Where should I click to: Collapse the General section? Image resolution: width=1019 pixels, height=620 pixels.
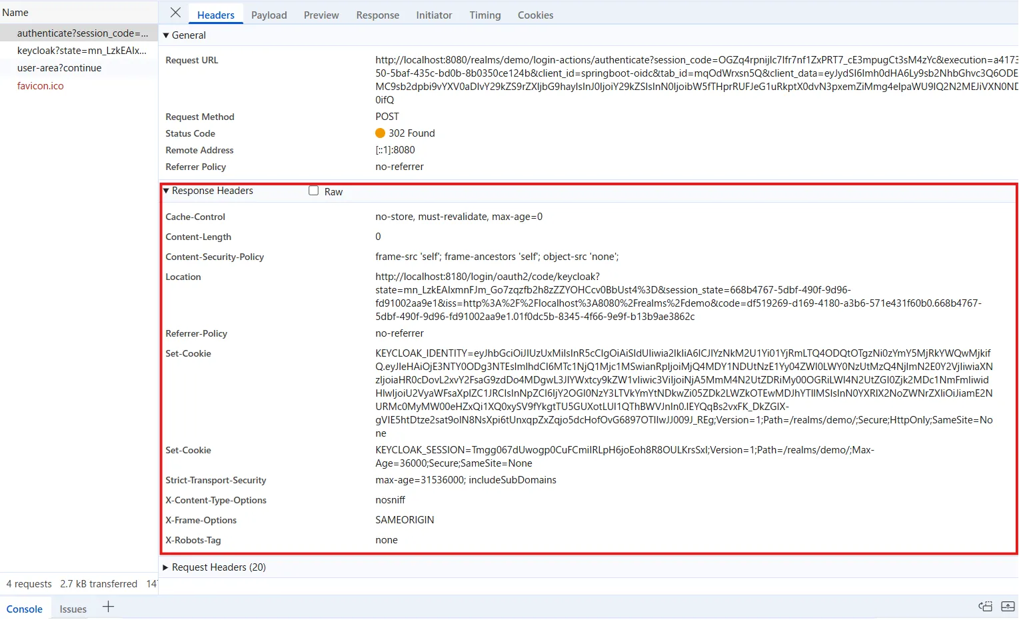pos(167,35)
